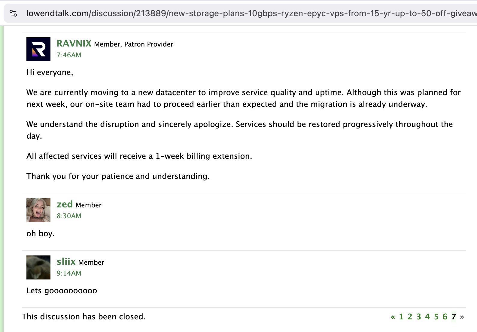Screen dimensions: 477x332
Task: Go to discussion page 6
Action: click(x=445, y=317)
